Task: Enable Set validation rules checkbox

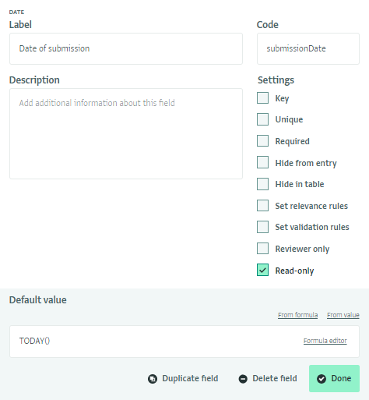Action: pyautogui.click(x=262, y=227)
